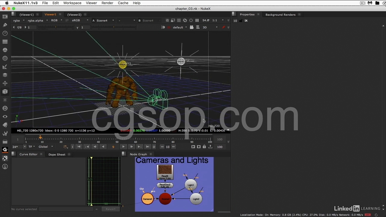
Task: Open the Workspace menu
Action: click(72, 3)
